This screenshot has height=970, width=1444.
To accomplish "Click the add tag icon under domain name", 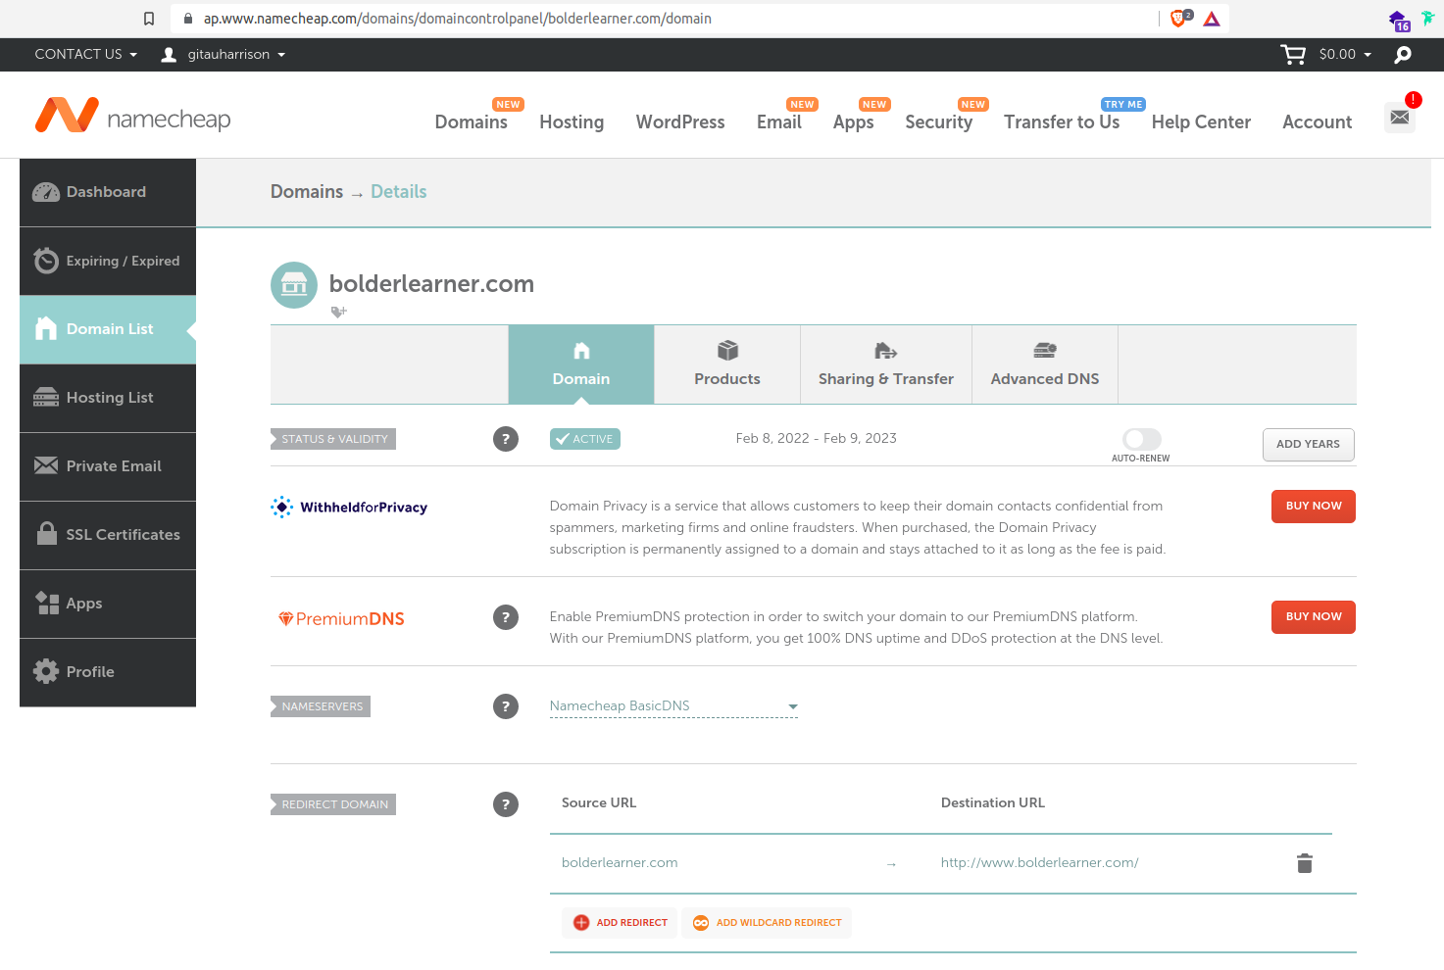I will [339, 312].
